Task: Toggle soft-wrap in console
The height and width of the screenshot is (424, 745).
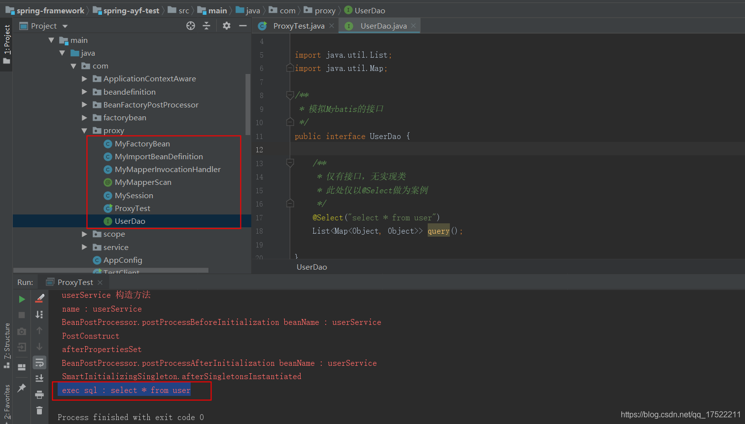Action: pyautogui.click(x=39, y=363)
